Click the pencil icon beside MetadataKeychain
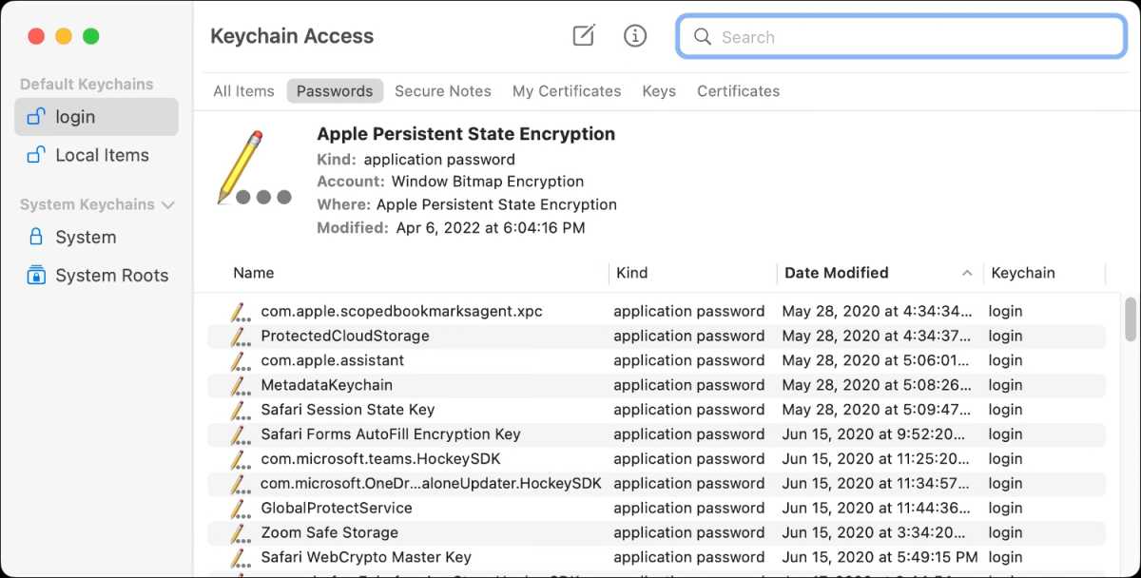This screenshot has height=578, width=1141. 240,385
